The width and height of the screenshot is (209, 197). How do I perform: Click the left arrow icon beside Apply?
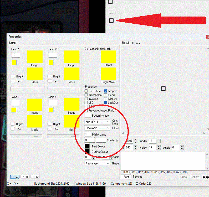click(203, 177)
